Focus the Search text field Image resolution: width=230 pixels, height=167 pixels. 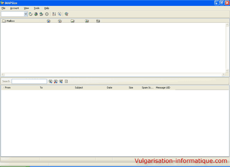coord(29,81)
